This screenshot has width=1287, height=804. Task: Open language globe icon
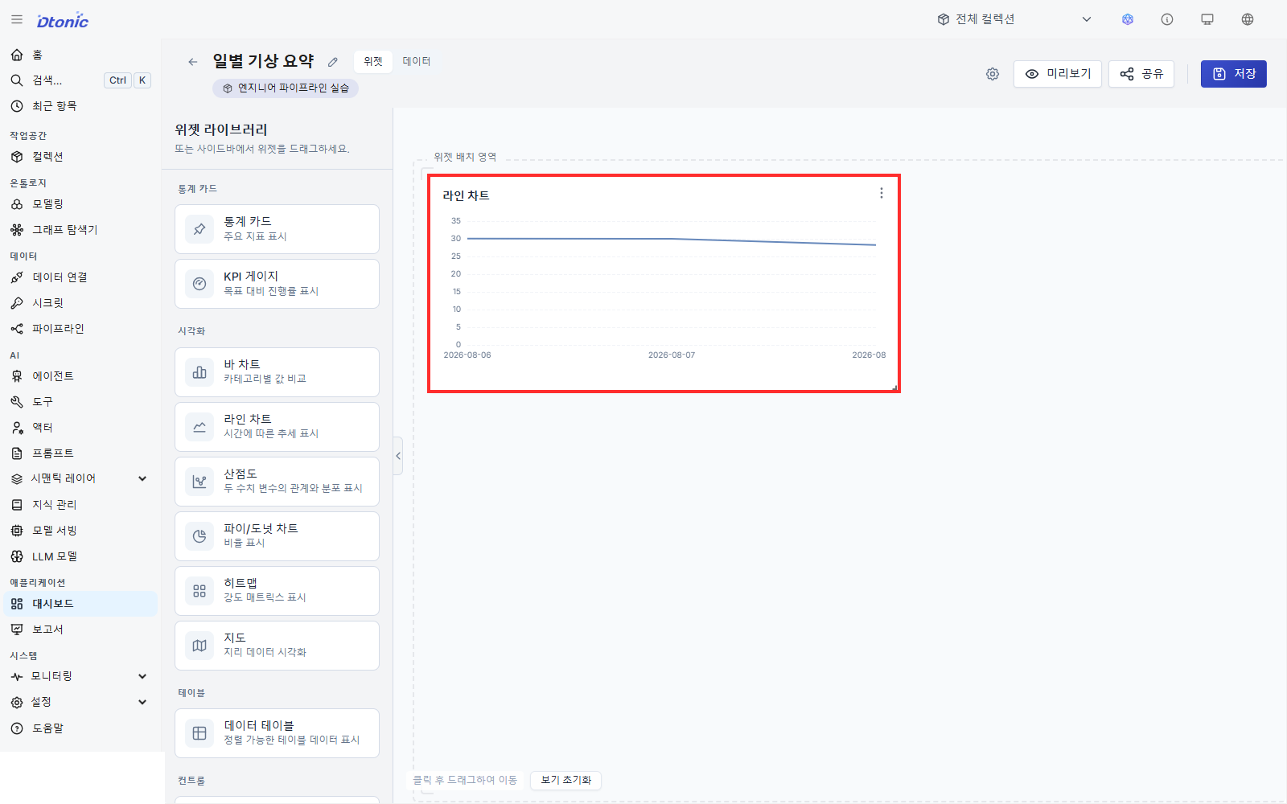pos(1248,19)
